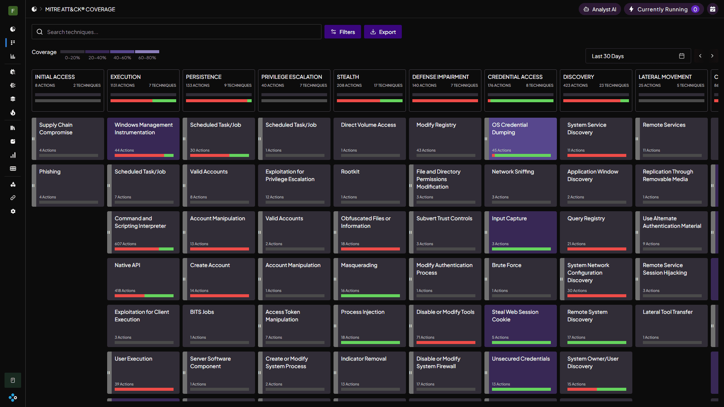Click the calendar icon in the date range field

(682, 56)
